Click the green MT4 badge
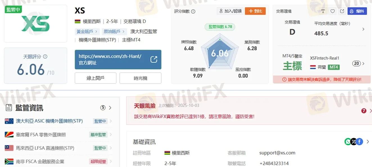The image size is (372, 167). pos(334,67)
